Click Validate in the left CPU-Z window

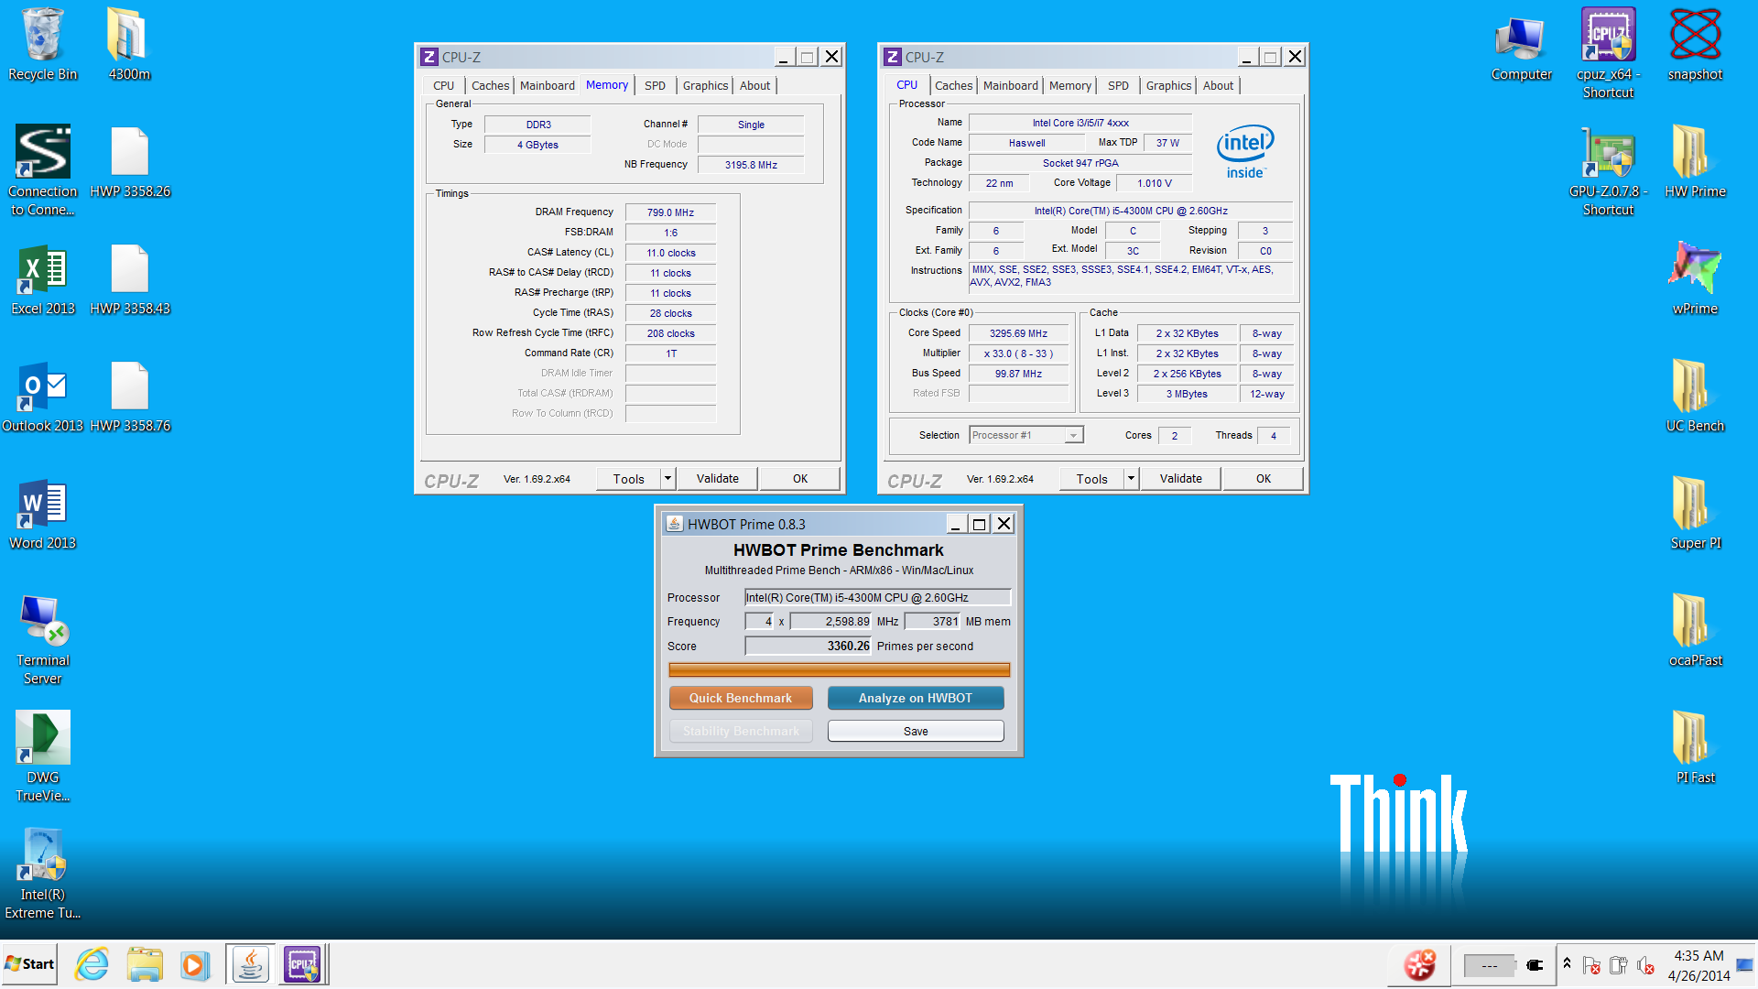tap(717, 478)
